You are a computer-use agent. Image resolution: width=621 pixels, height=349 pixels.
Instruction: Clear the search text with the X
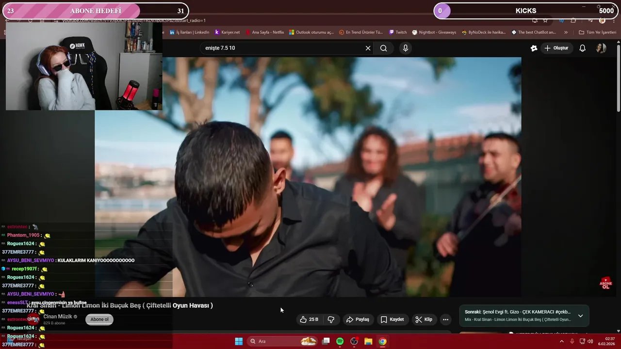point(368,48)
